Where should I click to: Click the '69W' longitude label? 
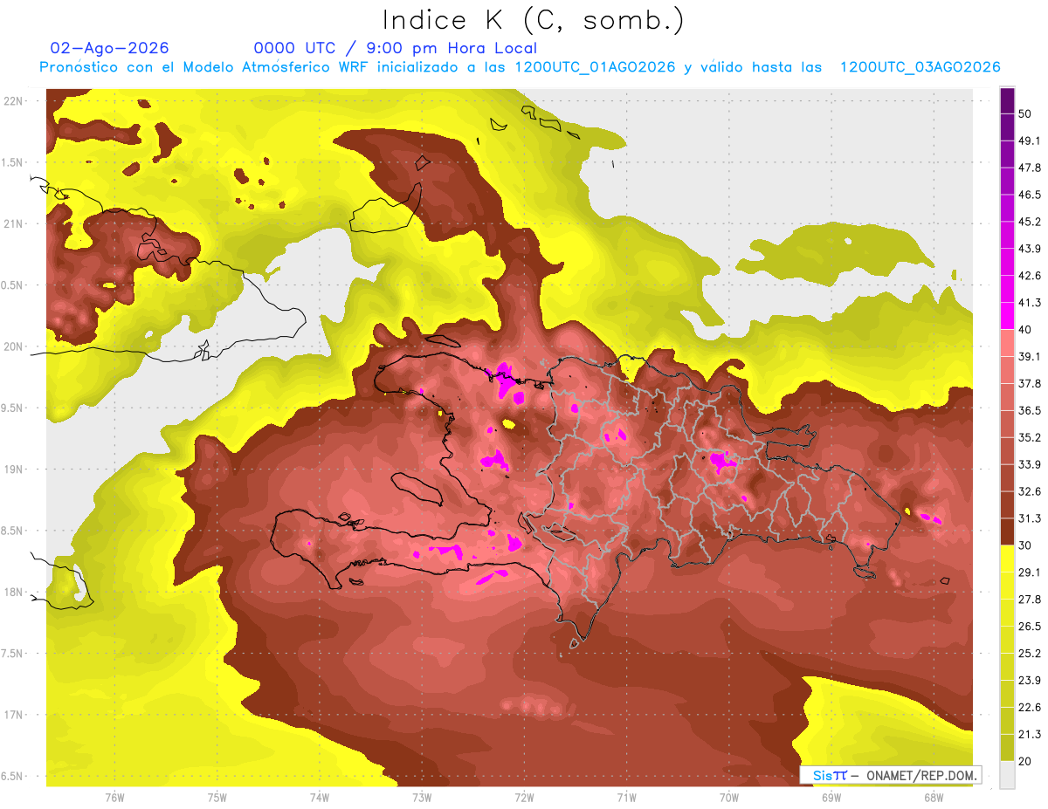pos(831,797)
